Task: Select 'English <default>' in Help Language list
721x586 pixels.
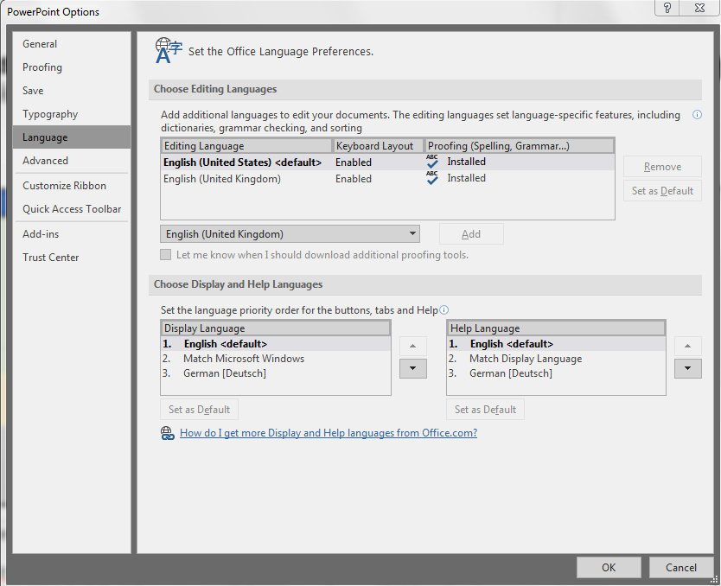Action: 556,344
